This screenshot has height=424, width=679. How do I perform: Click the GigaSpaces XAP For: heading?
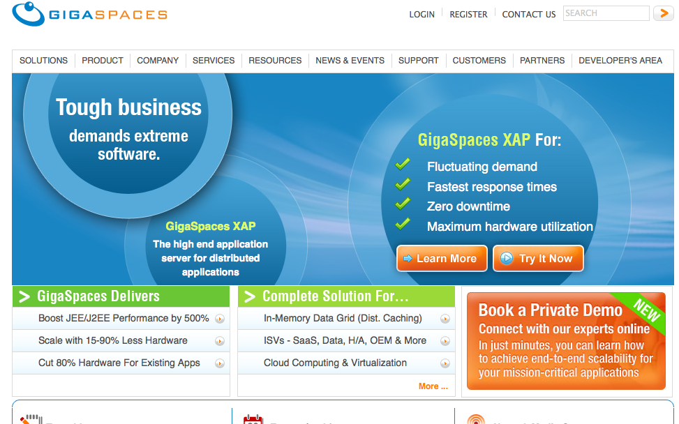489,139
